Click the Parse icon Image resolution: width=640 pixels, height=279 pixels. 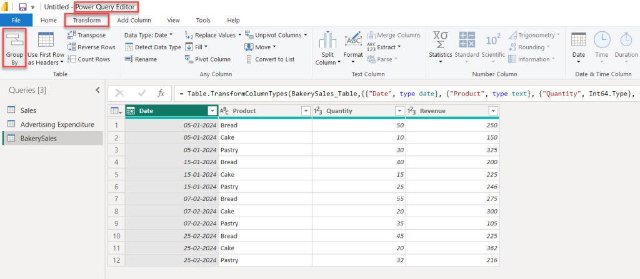[x=371, y=59]
